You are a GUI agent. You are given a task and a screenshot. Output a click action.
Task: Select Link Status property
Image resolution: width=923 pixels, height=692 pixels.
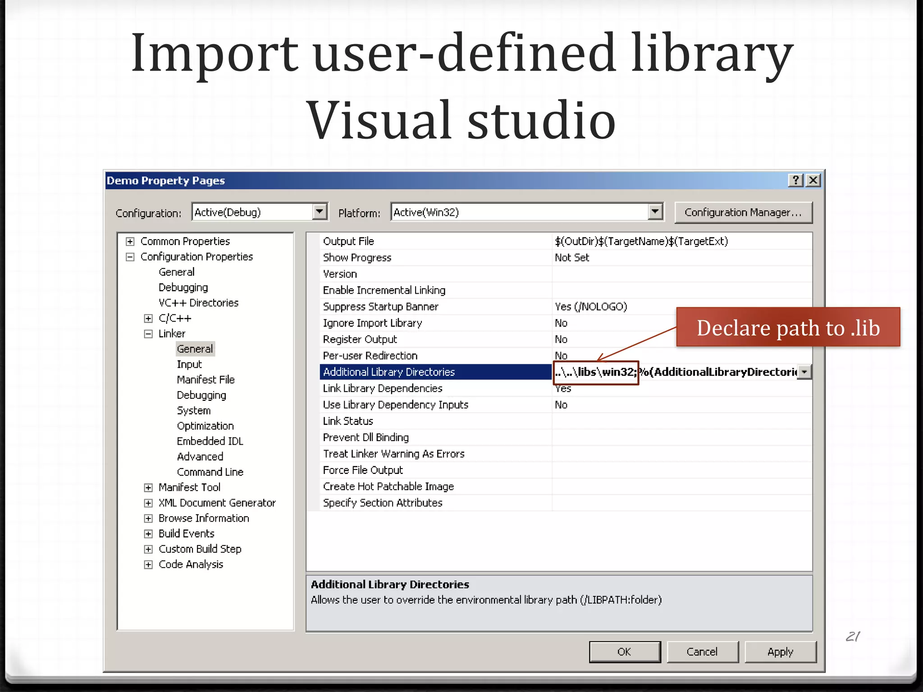(435, 421)
